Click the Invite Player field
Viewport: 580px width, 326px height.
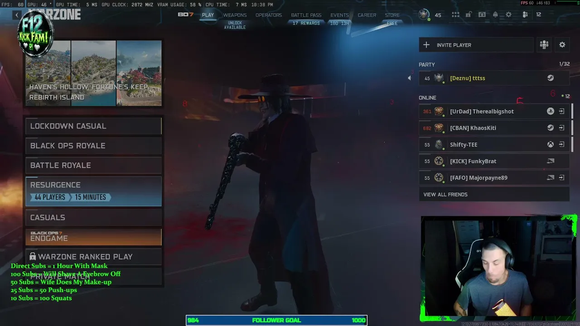click(x=476, y=45)
